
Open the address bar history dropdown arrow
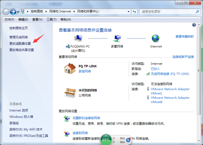point(129,11)
